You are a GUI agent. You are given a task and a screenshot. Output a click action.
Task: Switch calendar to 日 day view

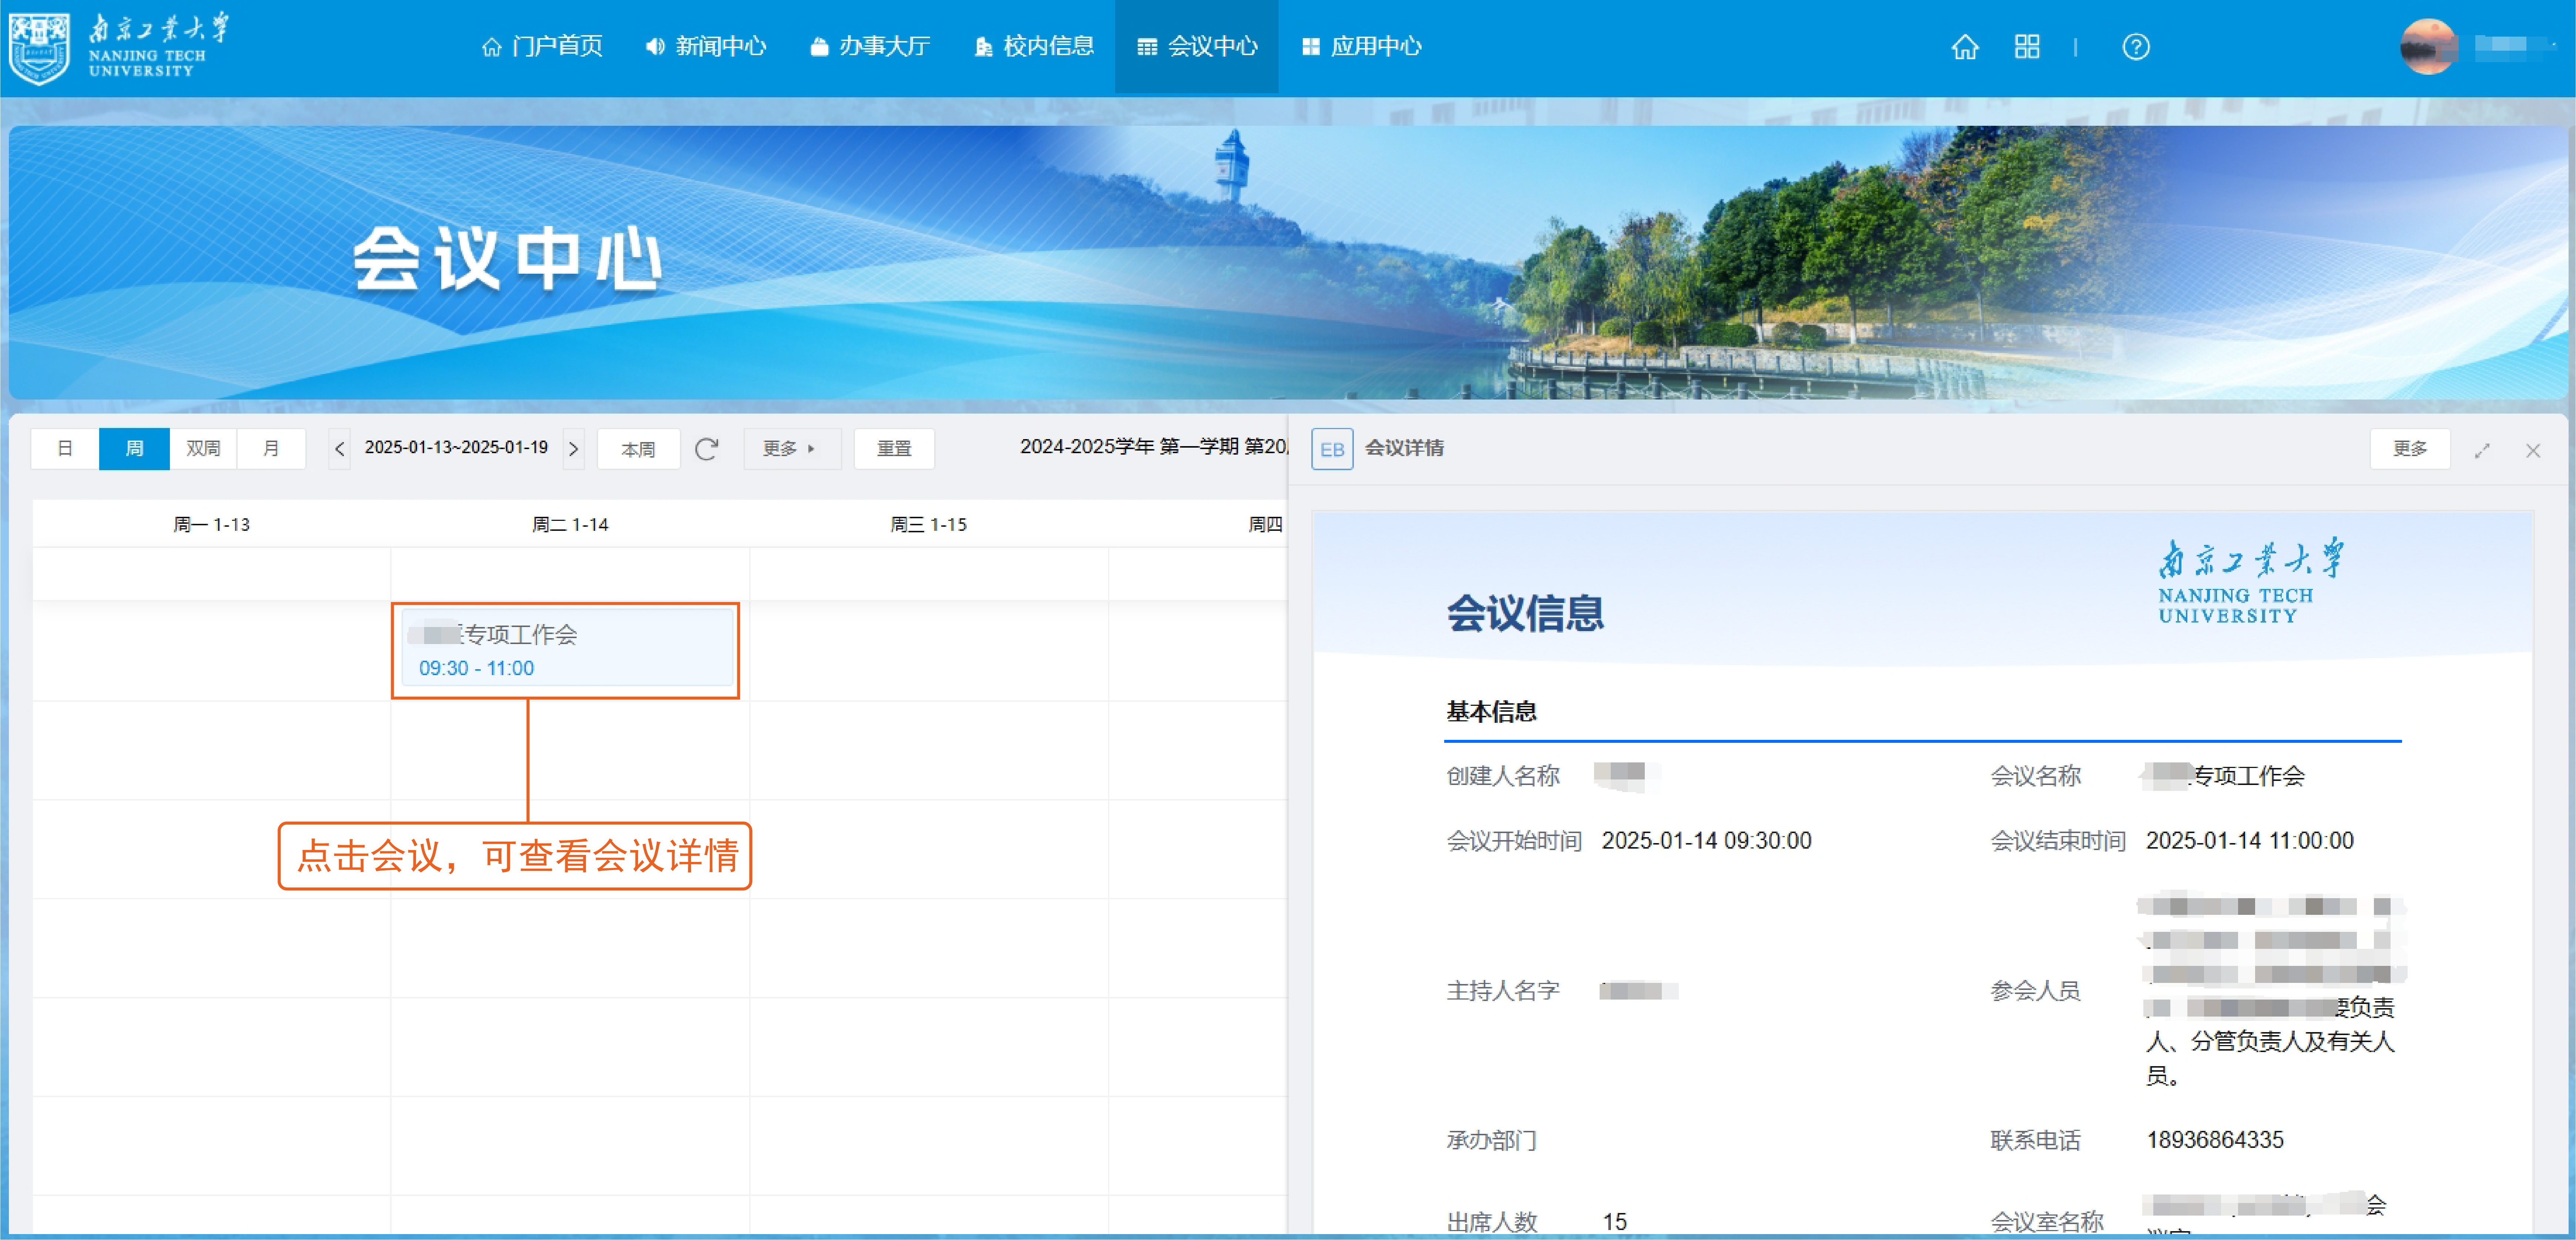click(65, 449)
